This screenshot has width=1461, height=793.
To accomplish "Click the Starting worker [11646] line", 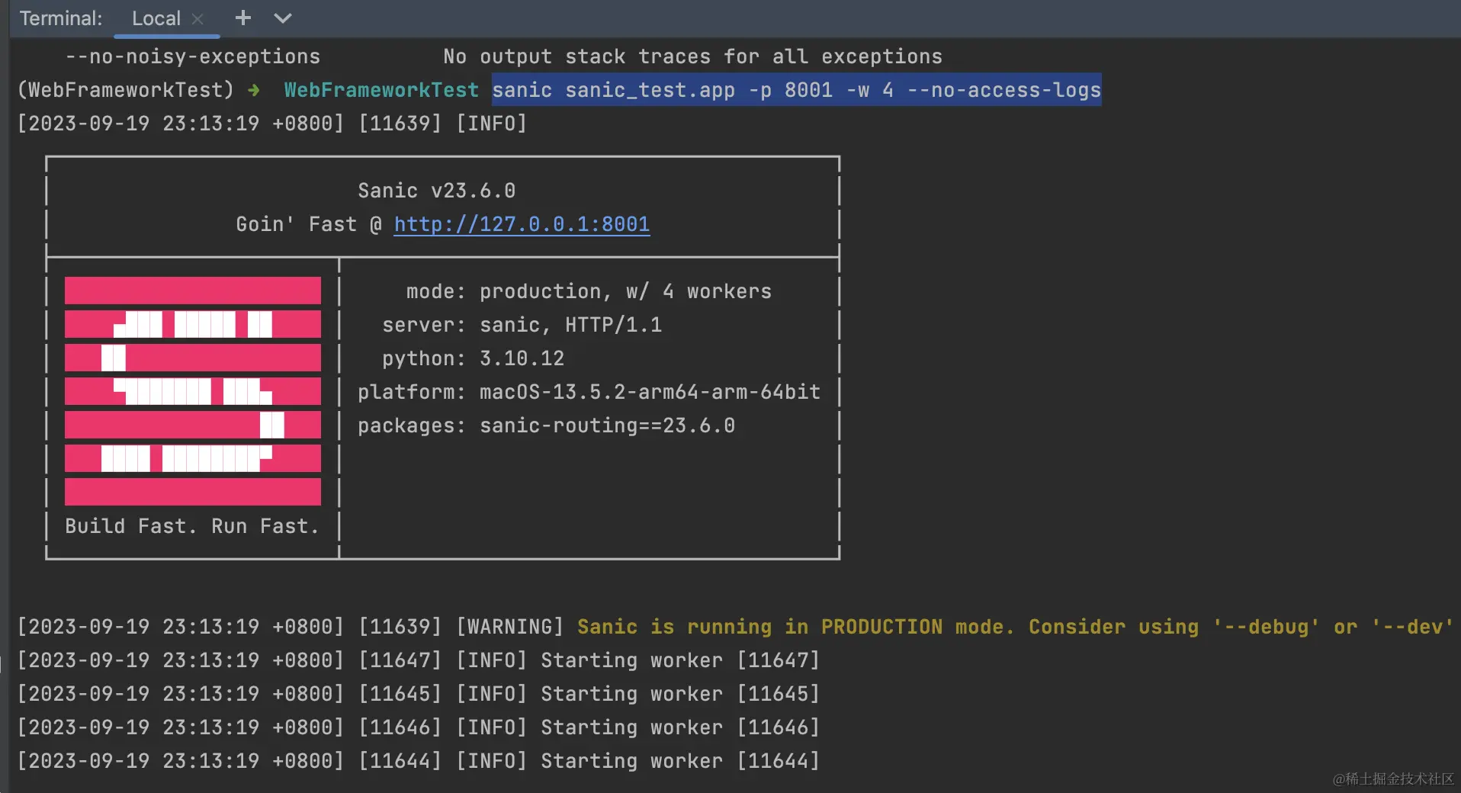I will click(418, 727).
